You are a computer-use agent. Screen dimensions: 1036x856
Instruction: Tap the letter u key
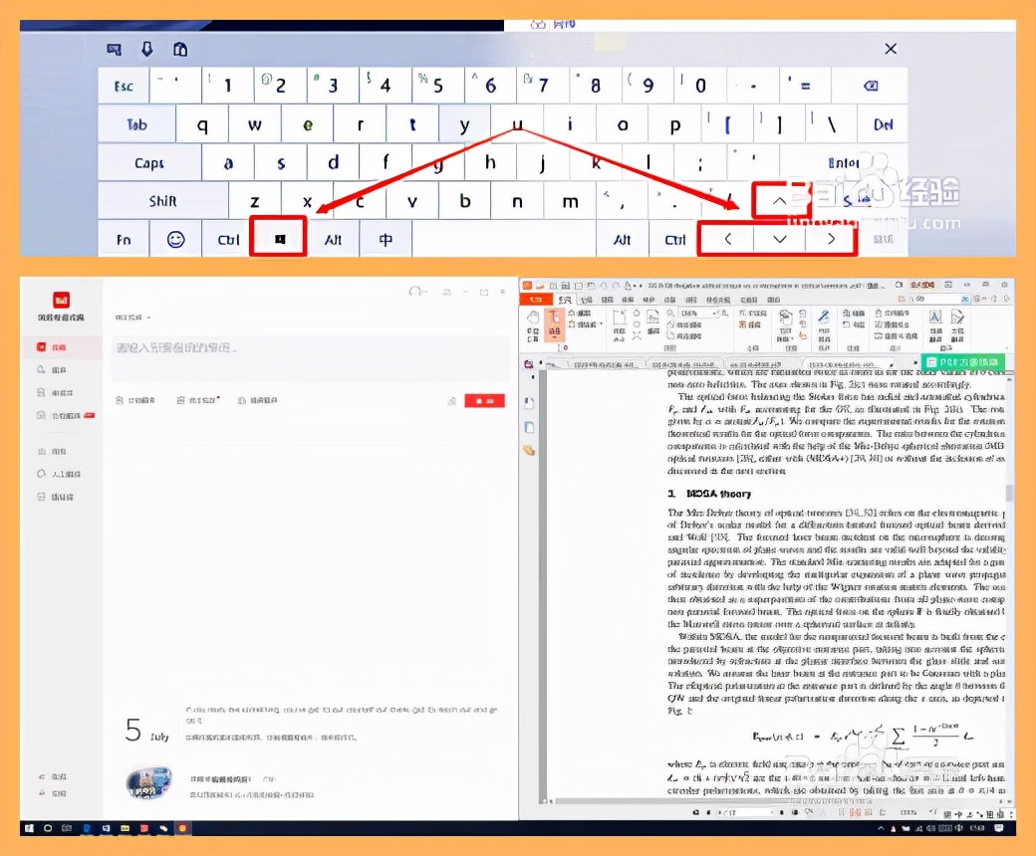tap(517, 124)
